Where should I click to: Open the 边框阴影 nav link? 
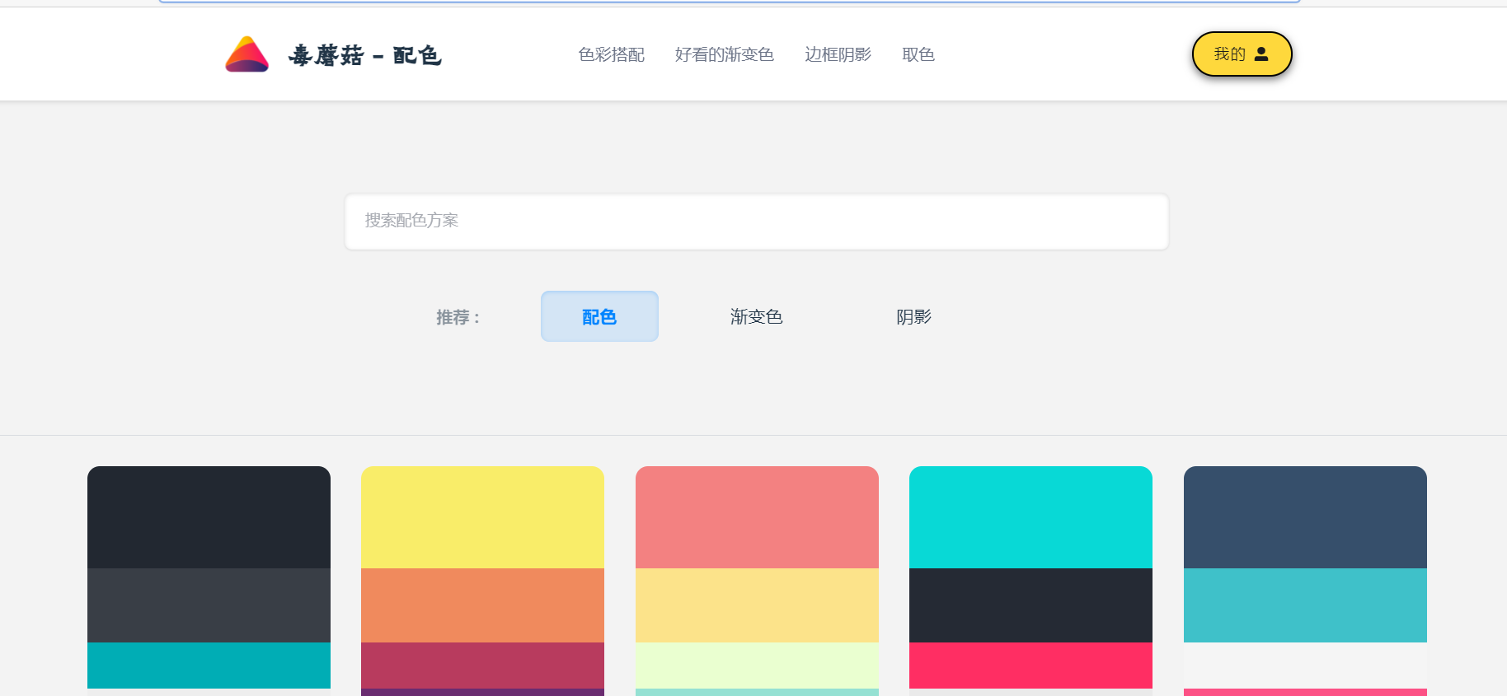click(x=838, y=54)
